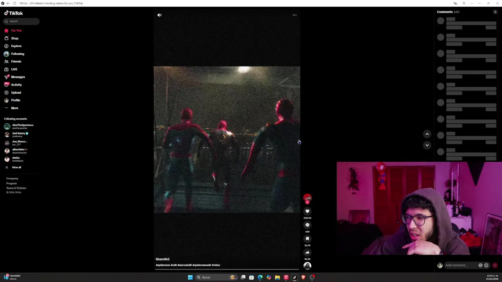Seek the video progress bar
This screenshot has width=502, height=282.
227,269
